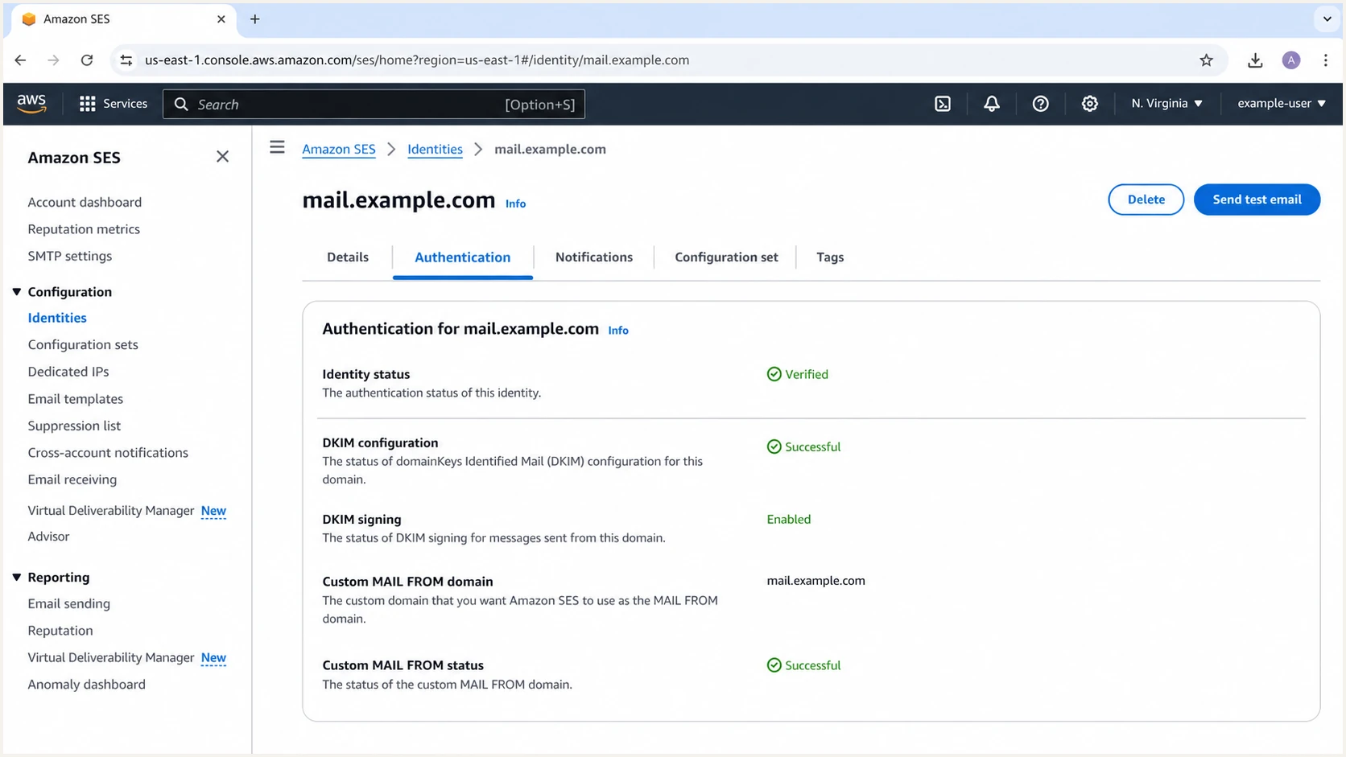This screenshot has width=1346, height=757.
Task: Open SMTP settings in sidebar
Action: click(x=70, y=257)
